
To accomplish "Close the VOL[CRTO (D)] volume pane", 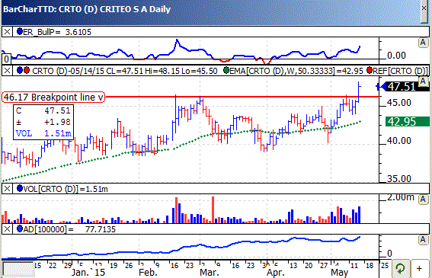I will (x=7, y=189).
